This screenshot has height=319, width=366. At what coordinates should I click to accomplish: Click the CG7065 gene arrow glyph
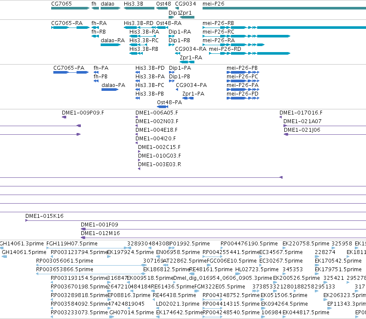click(x=70, y=8)
